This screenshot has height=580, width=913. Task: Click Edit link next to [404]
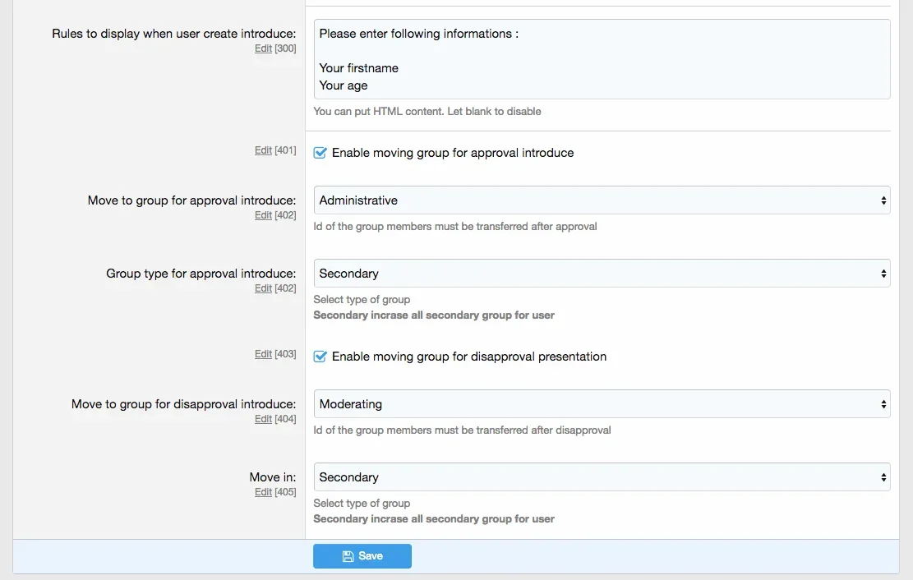click(263, 419)
